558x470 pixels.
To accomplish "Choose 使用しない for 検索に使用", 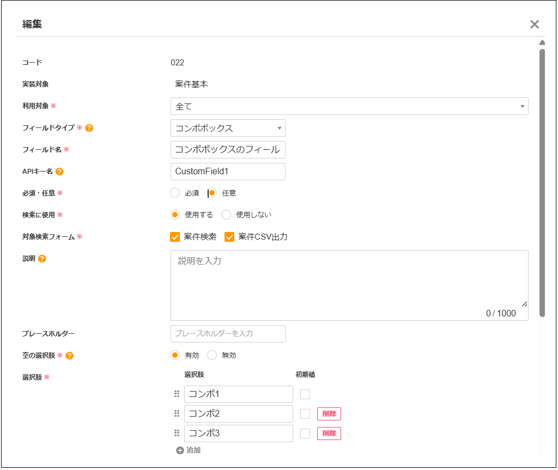I will pyautogui.click(x=226, y=215).
